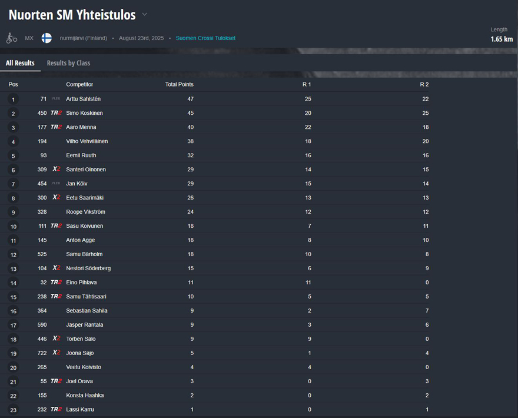Click the Competitor column header
518x418 pixels.
click(79, 84)
